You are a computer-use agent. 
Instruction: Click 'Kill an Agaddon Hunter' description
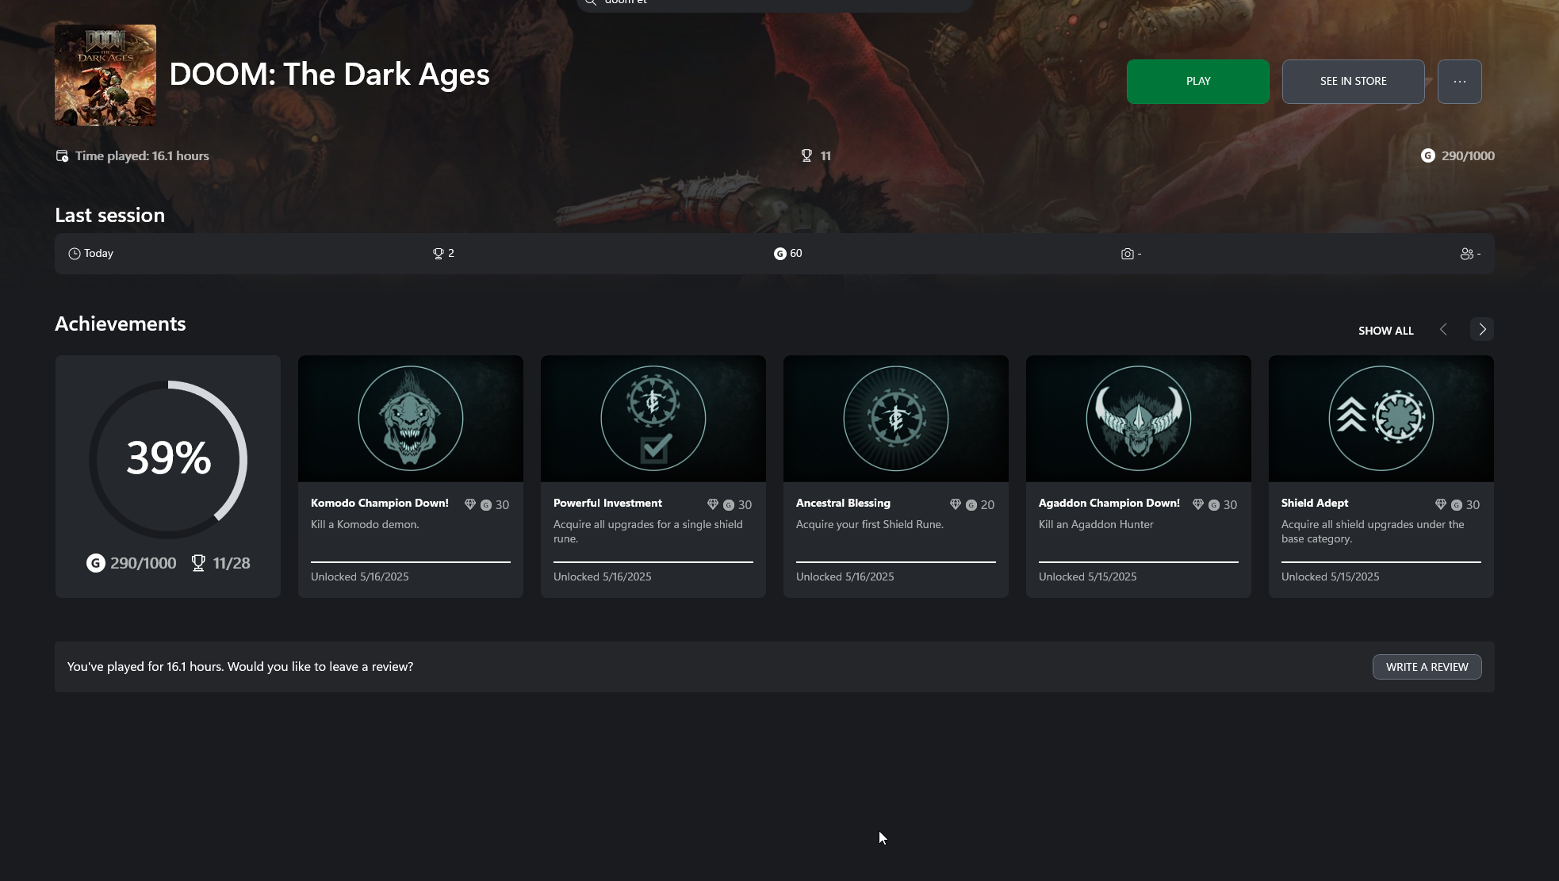1096,525
